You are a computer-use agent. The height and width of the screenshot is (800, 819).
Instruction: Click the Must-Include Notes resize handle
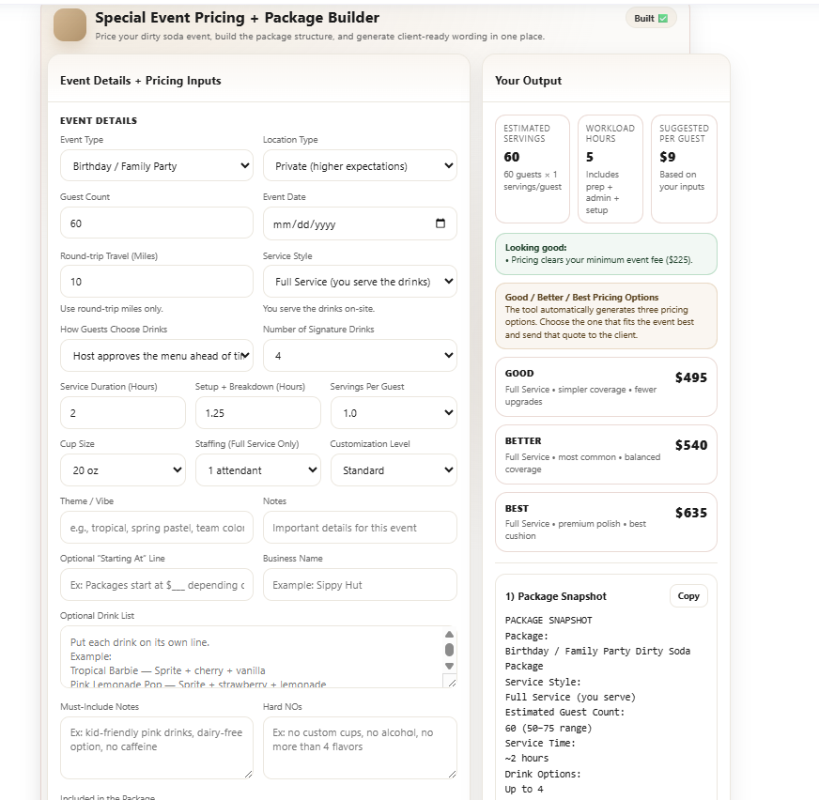click(249, 774)
